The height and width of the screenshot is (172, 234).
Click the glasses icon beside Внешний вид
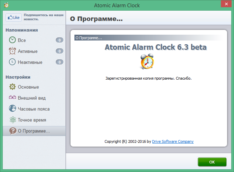[x=12, y=98]
